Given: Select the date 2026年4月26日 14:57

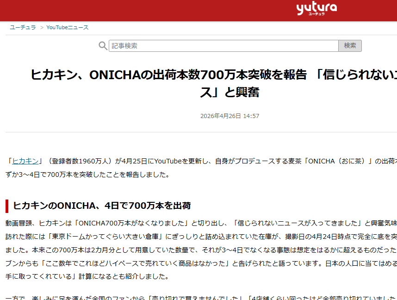Looking at the screenshot, I should pyautogui.click(x=230, y=116).
